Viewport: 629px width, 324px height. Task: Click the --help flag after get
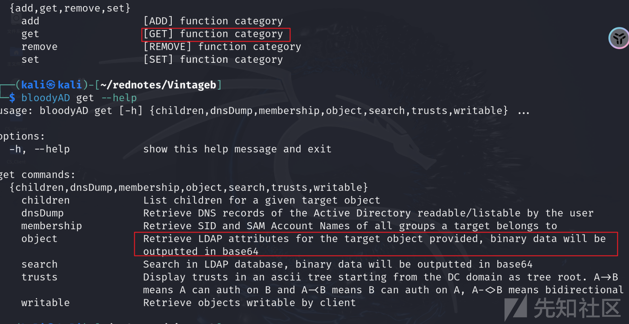coord(119,98)
